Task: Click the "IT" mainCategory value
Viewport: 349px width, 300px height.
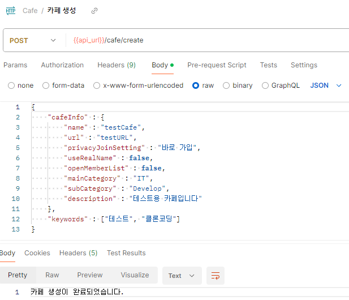Action: click(x=141, y=178)
